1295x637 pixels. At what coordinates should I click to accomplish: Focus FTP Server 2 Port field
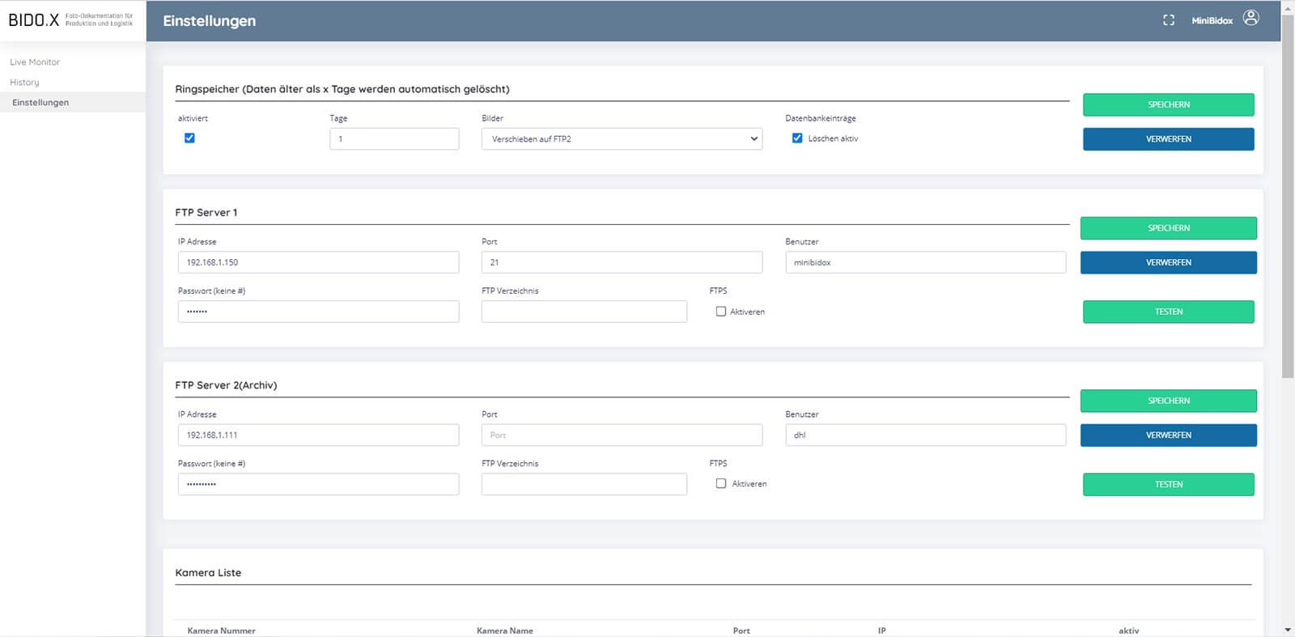tap(622, 435)
